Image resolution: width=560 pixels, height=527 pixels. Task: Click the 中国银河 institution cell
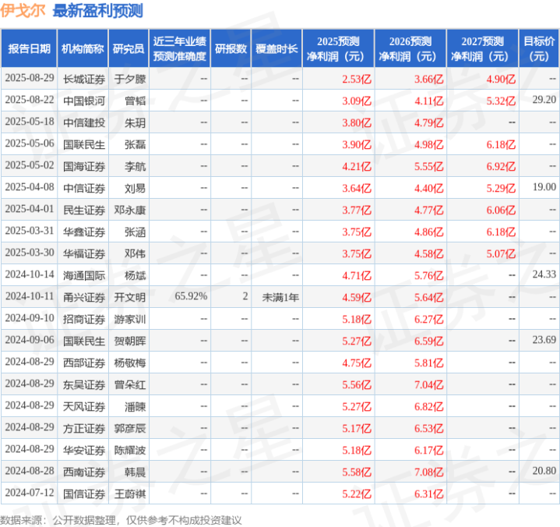click(84, 101)
